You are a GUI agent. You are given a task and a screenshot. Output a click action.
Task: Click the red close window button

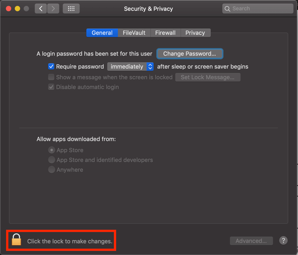click(x=8, y=8)
